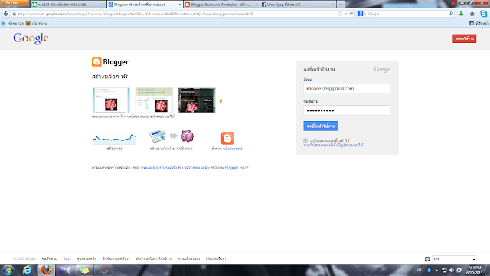490x276 pixels.
Task: Click the orange Blogger explore icon
Action: [227, 138]
